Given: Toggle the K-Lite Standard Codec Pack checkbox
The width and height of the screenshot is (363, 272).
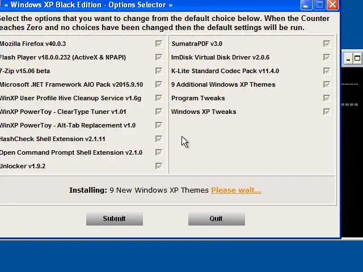Looking at the screenshot, I should click(x=327, y=71).
